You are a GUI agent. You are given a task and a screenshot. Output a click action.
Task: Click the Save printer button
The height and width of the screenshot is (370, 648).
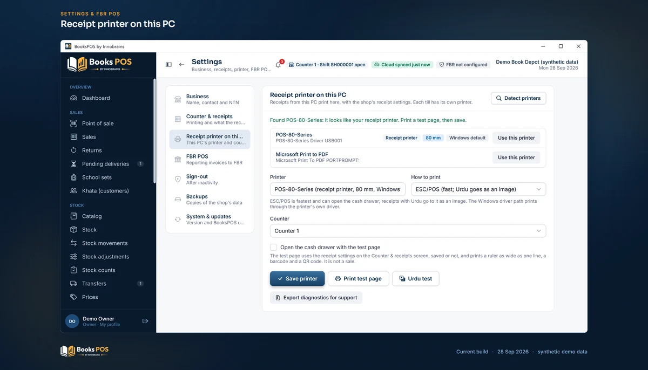(x=298, y=278)
